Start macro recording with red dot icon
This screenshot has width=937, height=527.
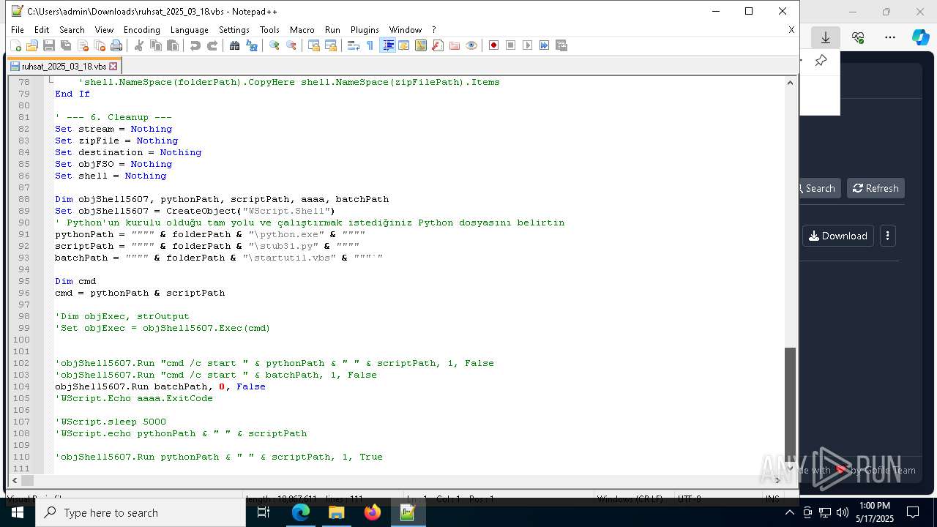pyautogui.click(x=494, y=45)
